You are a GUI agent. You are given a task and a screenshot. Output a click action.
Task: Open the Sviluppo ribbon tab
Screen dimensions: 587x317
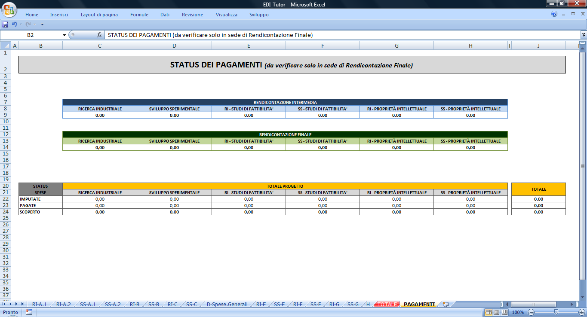259,15
